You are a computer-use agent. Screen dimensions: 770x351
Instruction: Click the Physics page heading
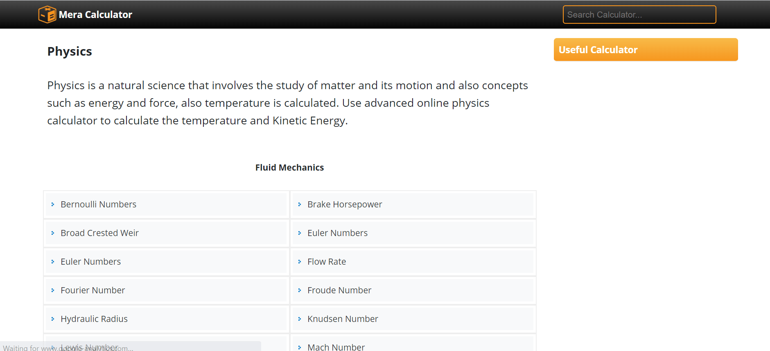[x=70, y=52]
